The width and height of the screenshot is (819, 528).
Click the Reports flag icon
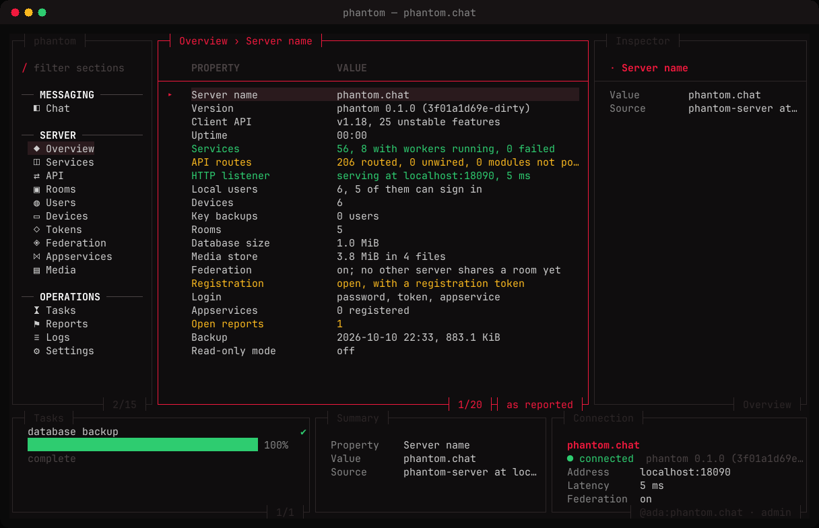point(37,324)
